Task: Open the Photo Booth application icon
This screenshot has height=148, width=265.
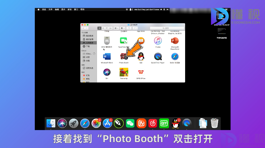Action: coord(124,56)
